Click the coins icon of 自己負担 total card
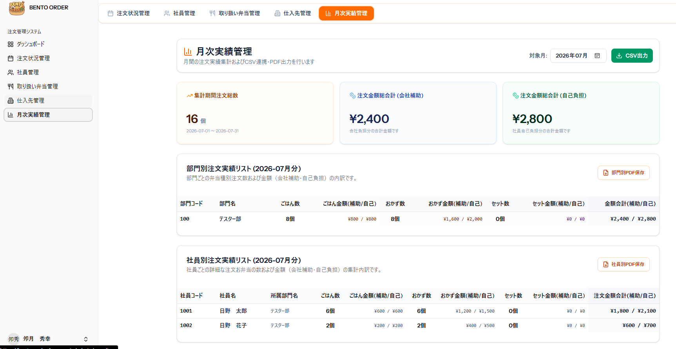This screenshot has width=676, height=349. point(516,96)
